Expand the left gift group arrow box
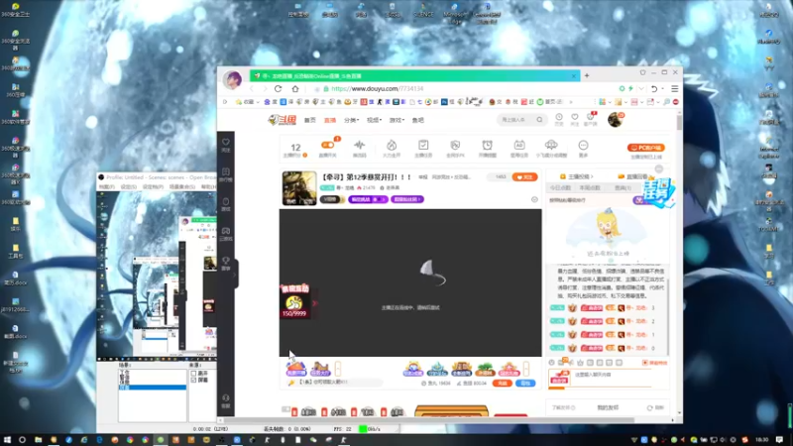The height and width of the screenshot is (446, 793). [338, 368]
